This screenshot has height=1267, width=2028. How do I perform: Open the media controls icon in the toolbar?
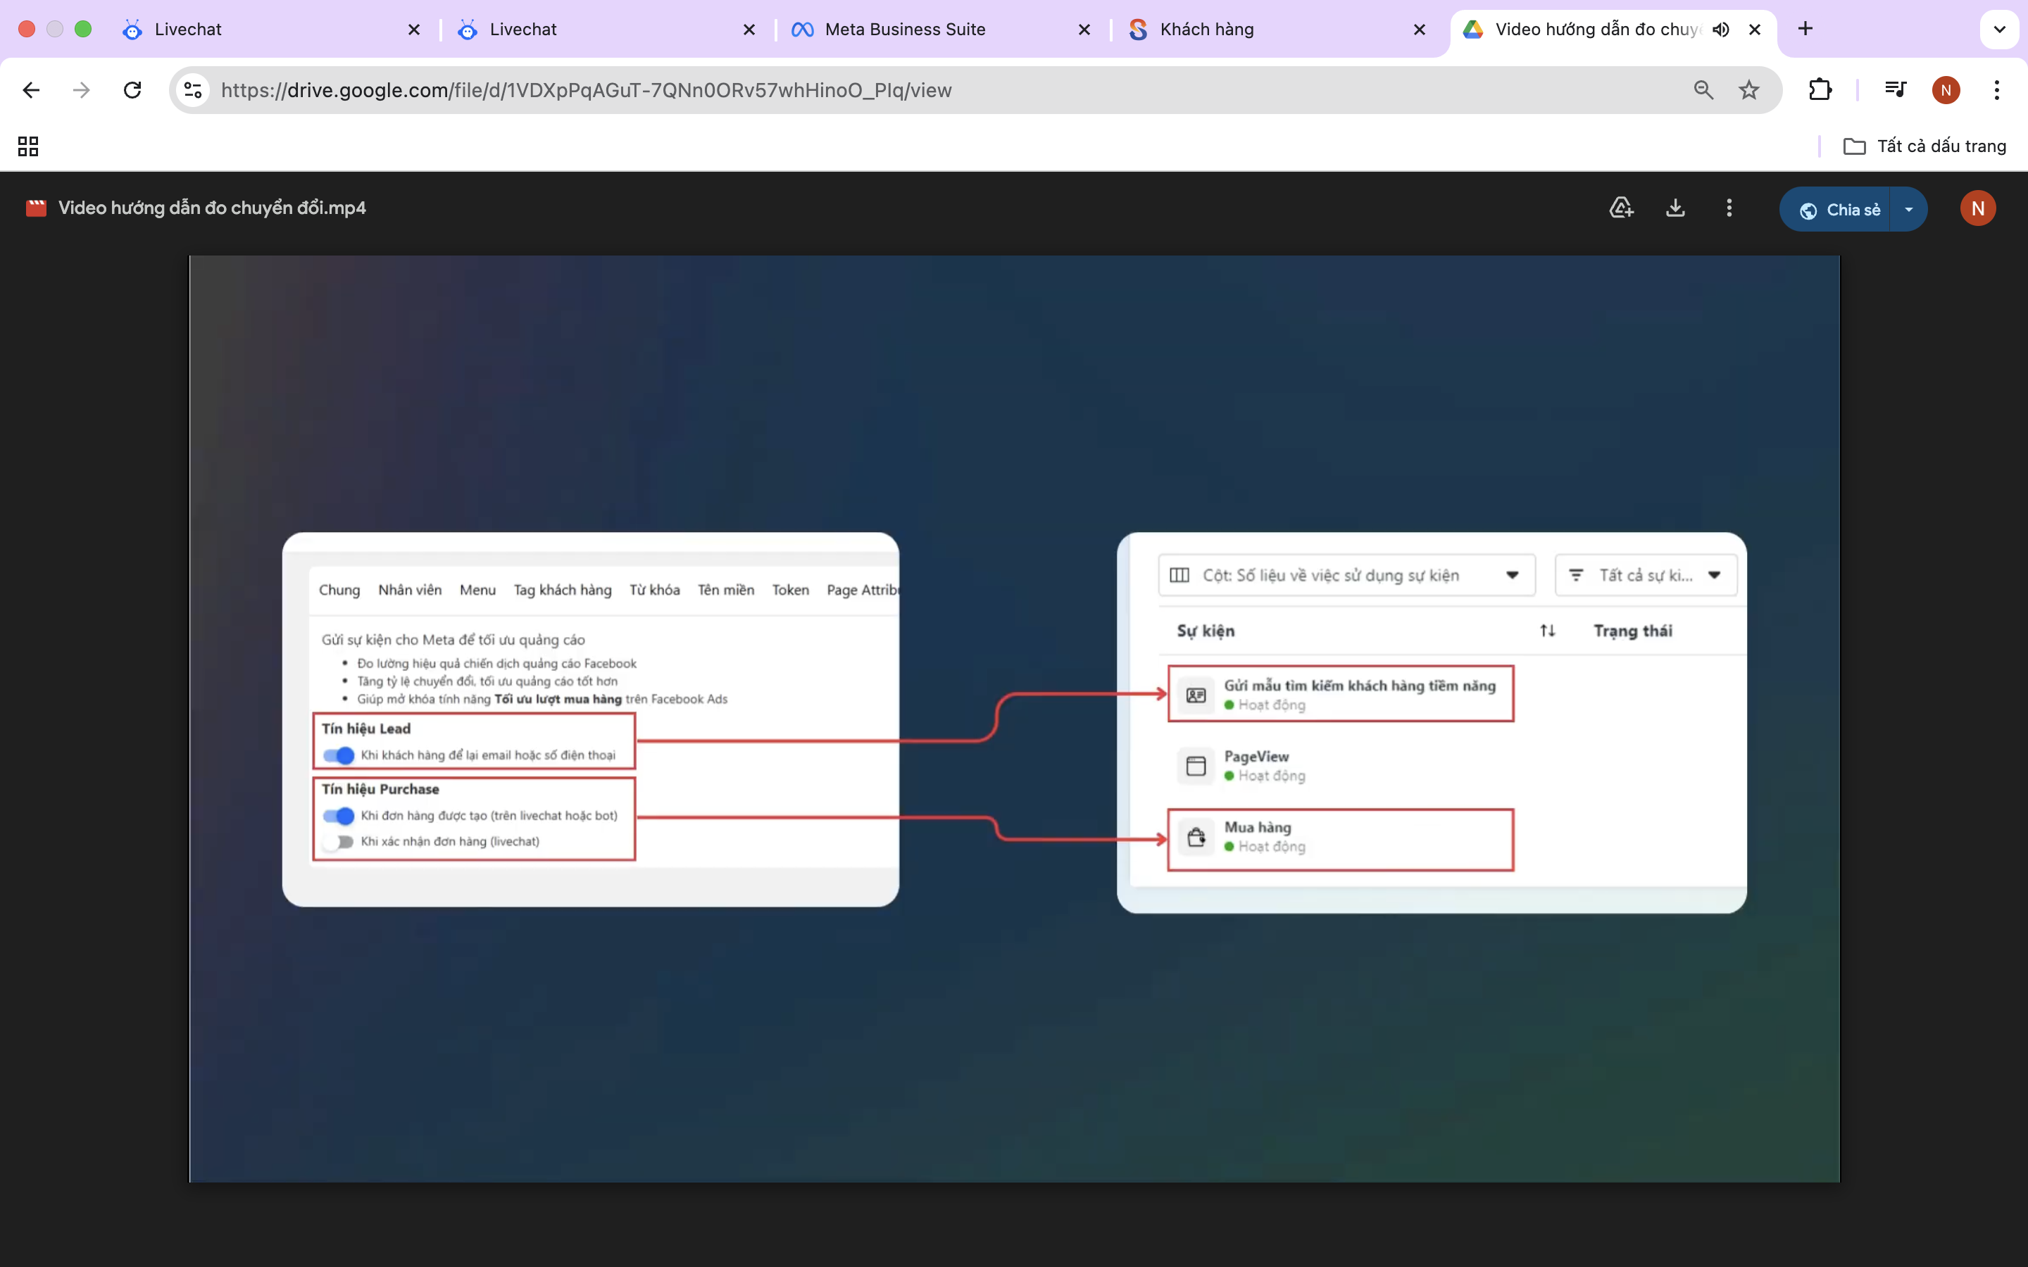click(x=1895, y=89)
